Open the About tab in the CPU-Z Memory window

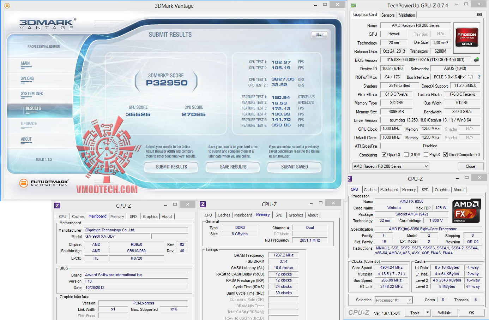(313, 215)
